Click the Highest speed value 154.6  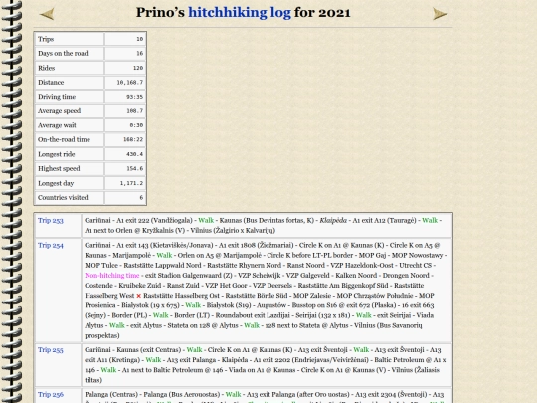coord(134,169)
